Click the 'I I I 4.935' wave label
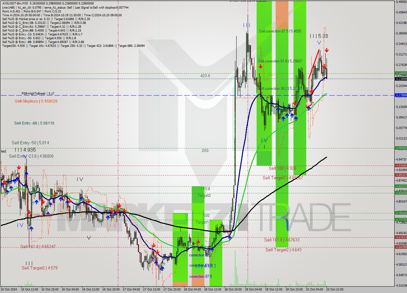407x293 pixels. tap(25, 150)
